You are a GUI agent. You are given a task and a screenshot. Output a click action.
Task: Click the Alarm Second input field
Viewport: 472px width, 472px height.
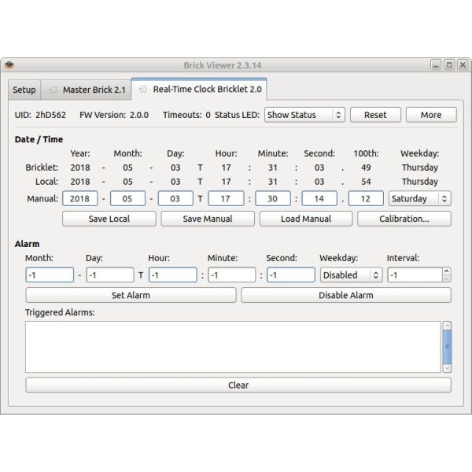[291, 275]
